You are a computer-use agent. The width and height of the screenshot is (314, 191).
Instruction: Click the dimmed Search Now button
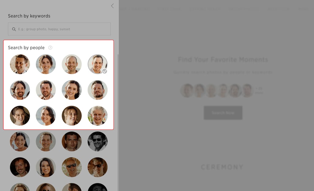click(223, 113)
